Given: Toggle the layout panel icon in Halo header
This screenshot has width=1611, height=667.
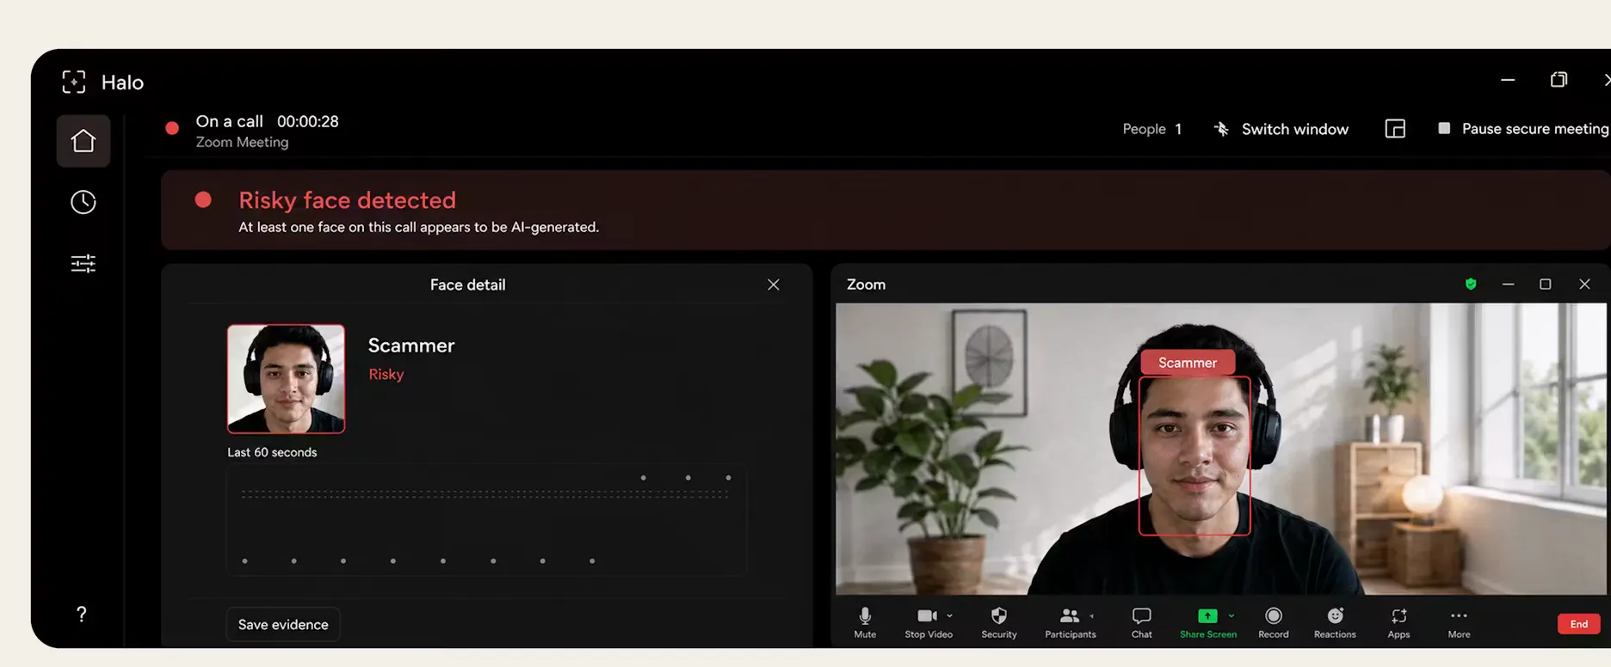Looking at the screenshot, I should [x=1395, y=129].
